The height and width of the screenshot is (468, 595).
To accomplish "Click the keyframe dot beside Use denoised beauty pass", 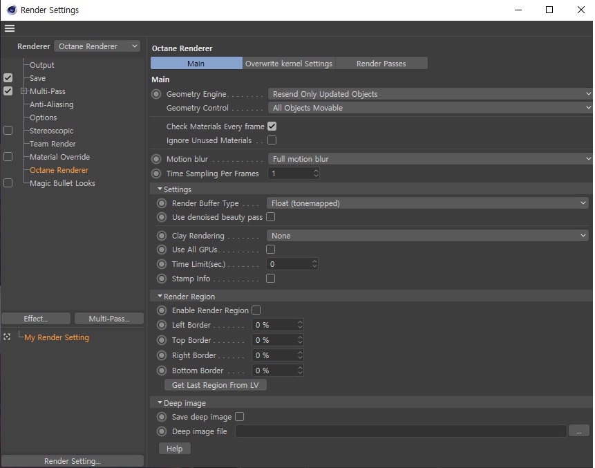I will (x=162, y=217).
